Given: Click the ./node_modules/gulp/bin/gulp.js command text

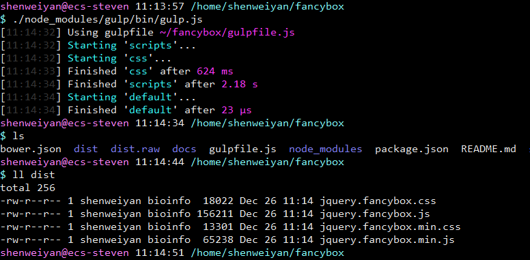Looking at the screenshot, I should 107,20.
